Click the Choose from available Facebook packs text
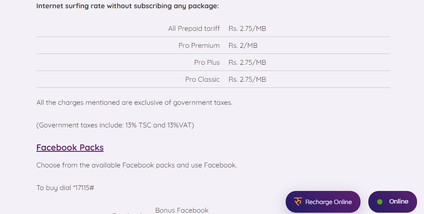The image size is (424, 214). pyautogui.click(x=137, y=165)
